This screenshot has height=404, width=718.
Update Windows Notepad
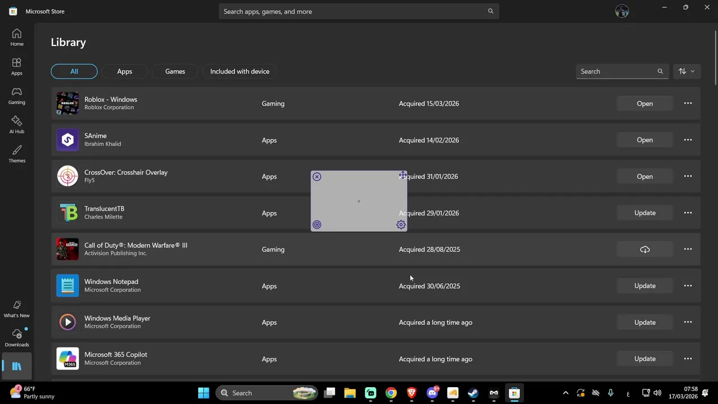pos(645,286)
